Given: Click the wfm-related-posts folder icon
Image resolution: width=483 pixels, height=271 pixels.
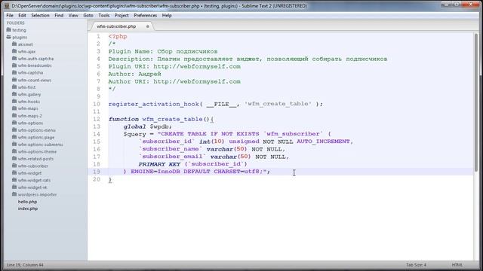Looking at the screenshot, I should point(14,159).
